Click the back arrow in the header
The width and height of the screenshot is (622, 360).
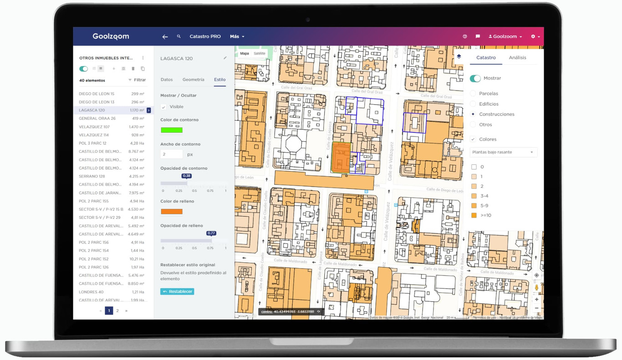[165, 36]
